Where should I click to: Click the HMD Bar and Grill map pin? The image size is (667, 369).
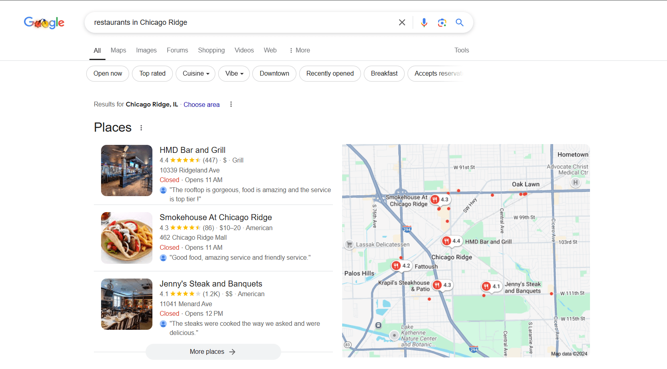click(x=447, y=241)
